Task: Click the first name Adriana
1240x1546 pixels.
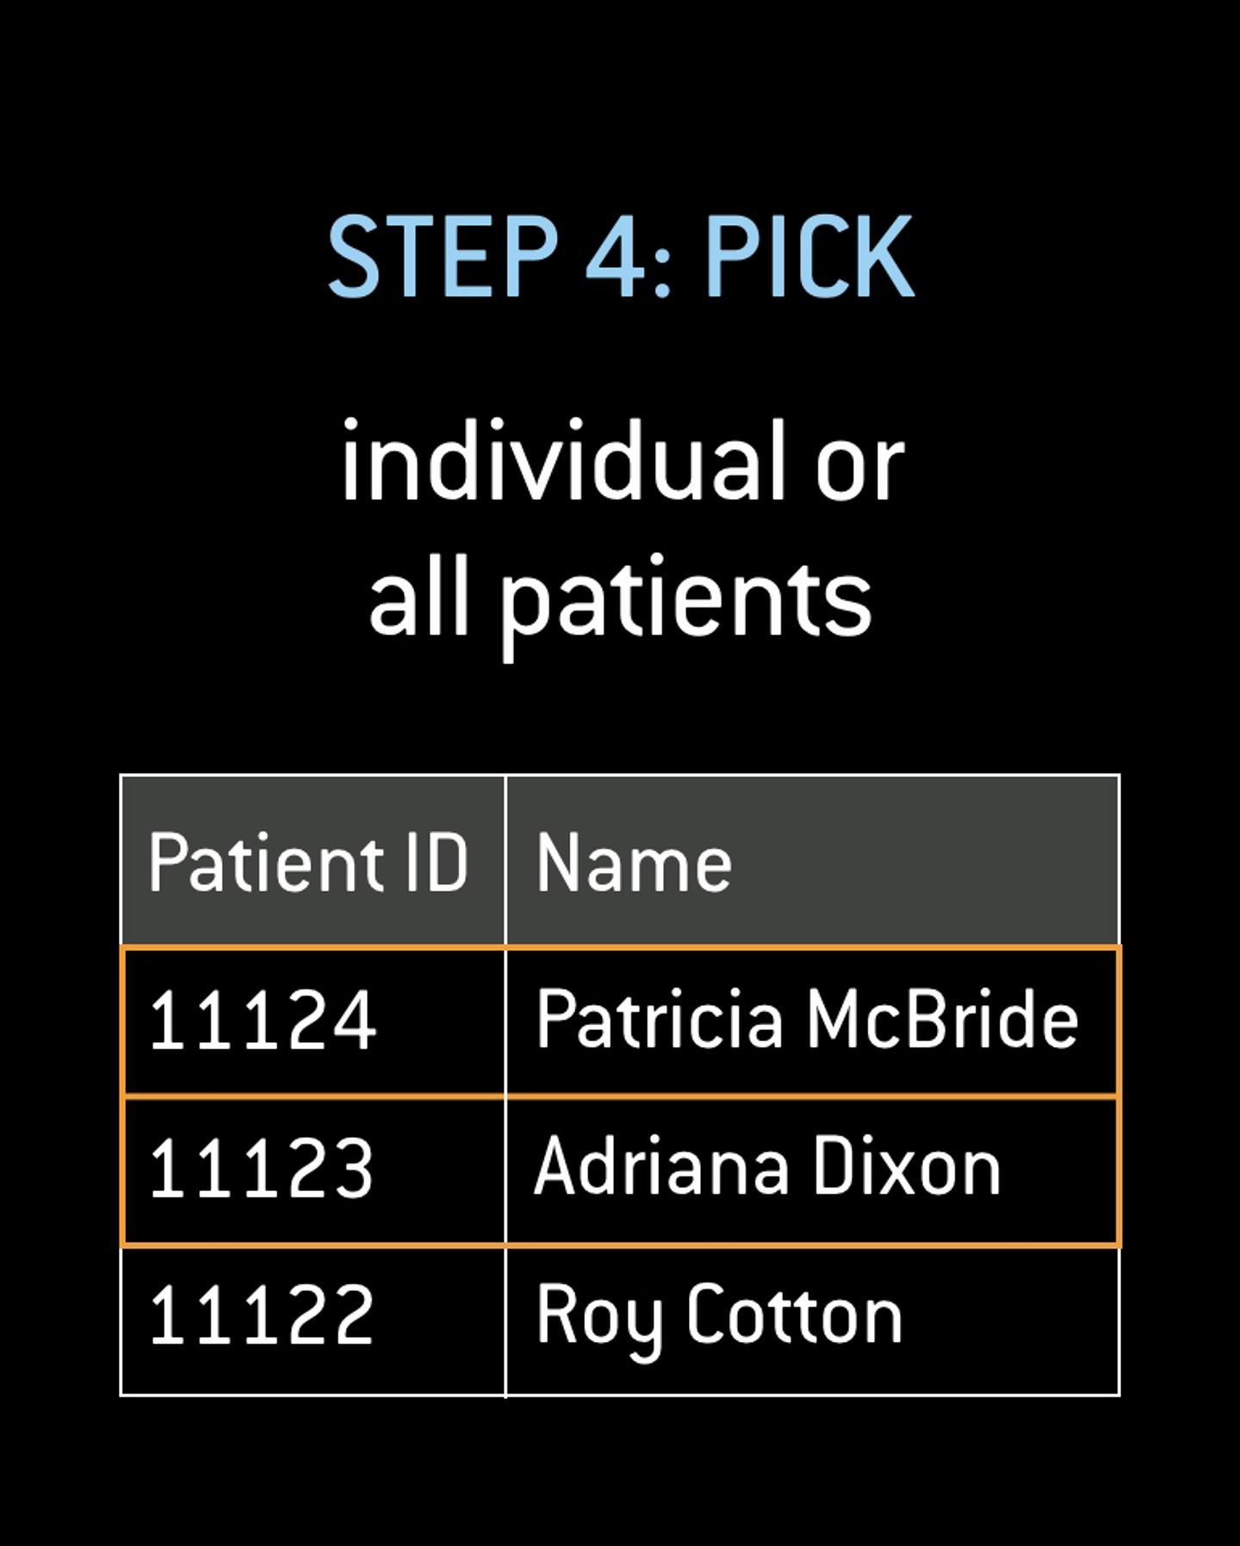Action: [x=661, y=1167]
